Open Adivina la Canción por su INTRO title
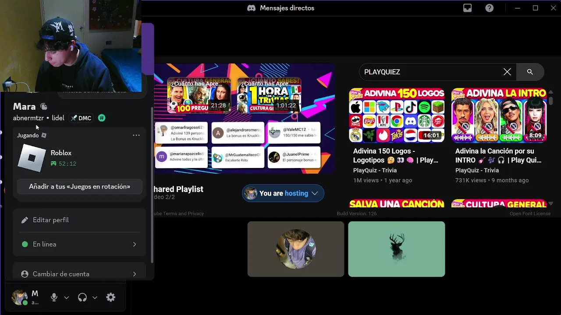The width and height of the screenshot is (561, 315). pyautogui.click(x=499, y=156)
